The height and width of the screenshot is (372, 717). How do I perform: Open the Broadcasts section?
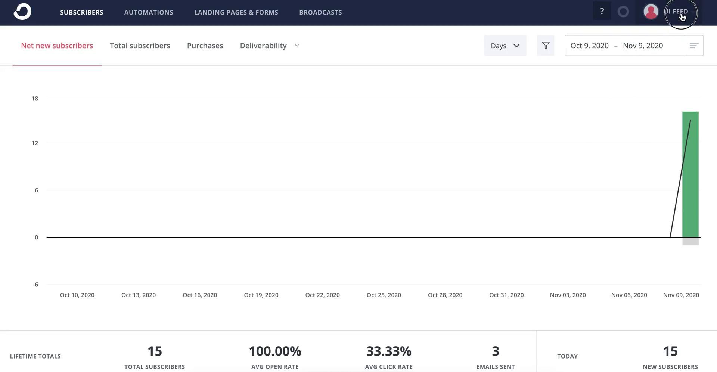tap(320, 12)
